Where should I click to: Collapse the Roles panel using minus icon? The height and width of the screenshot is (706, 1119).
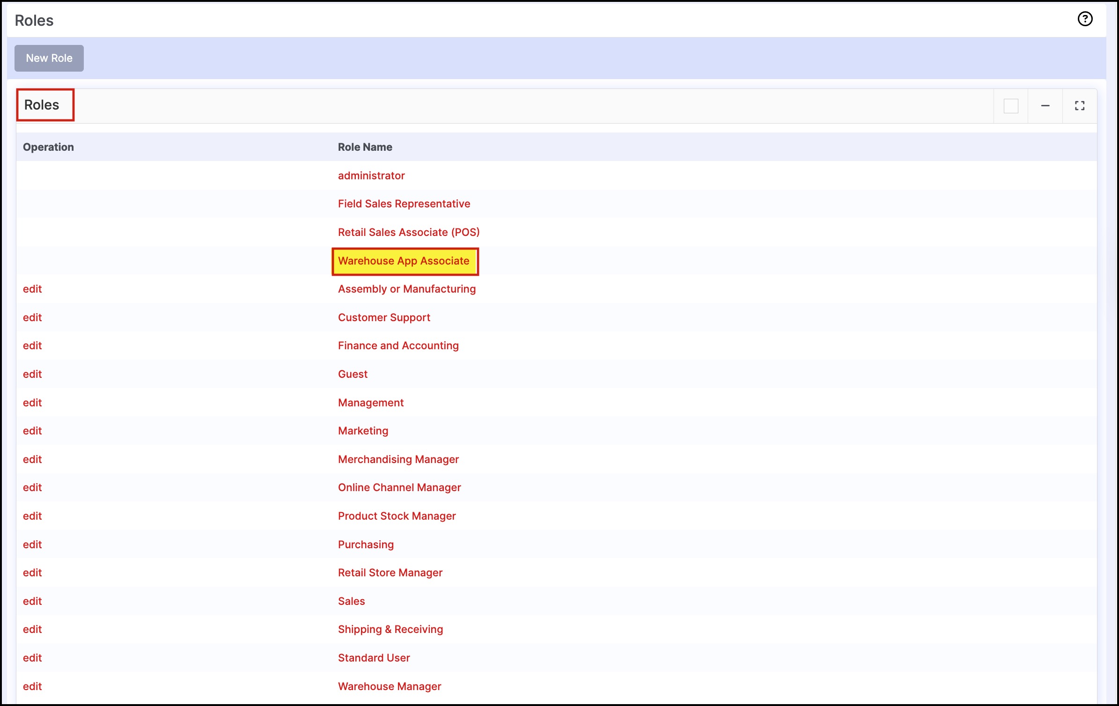pyautogui.click(x=1045, y=106)
